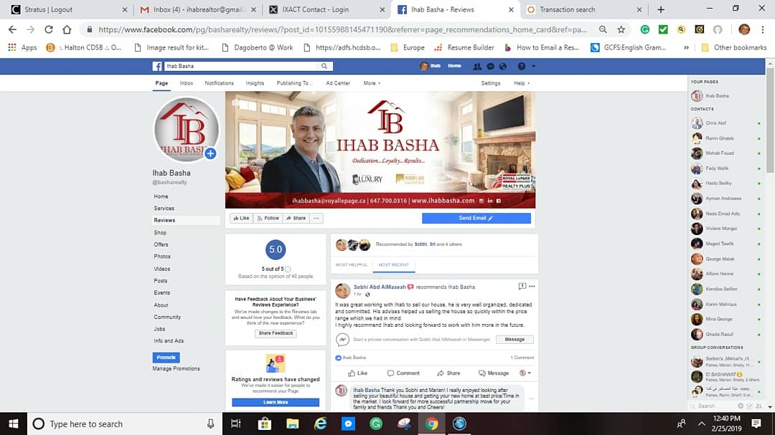Expand the bookmarks overflow chevron

pyautogui.click(x=686, y=47)
